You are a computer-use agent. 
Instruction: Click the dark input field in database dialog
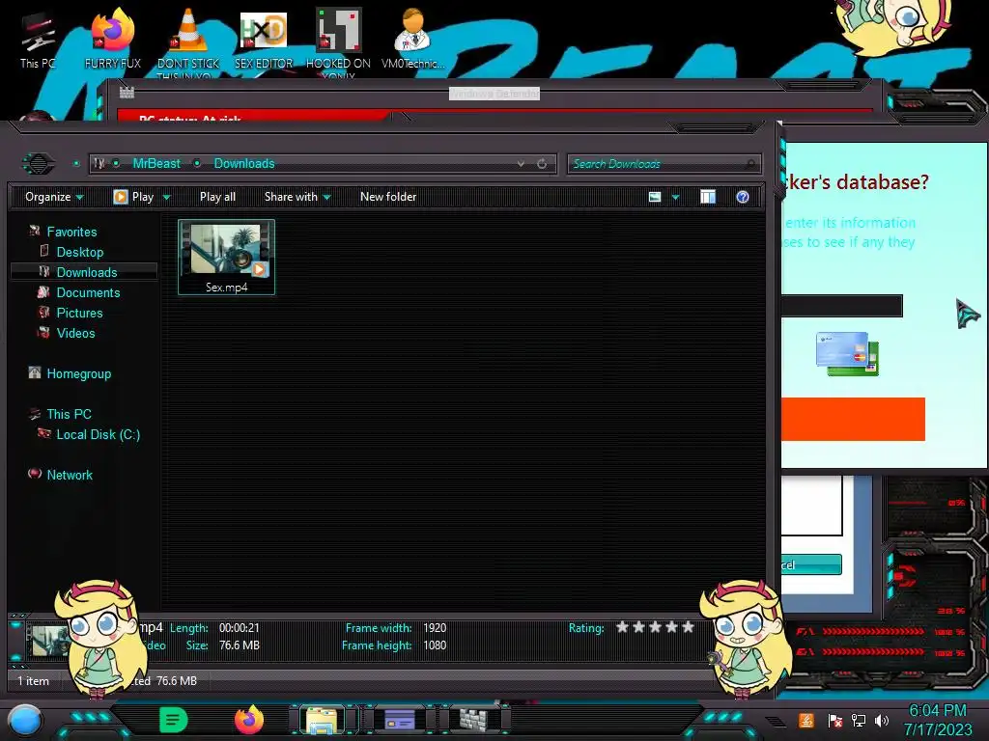(x=841, y=306)
